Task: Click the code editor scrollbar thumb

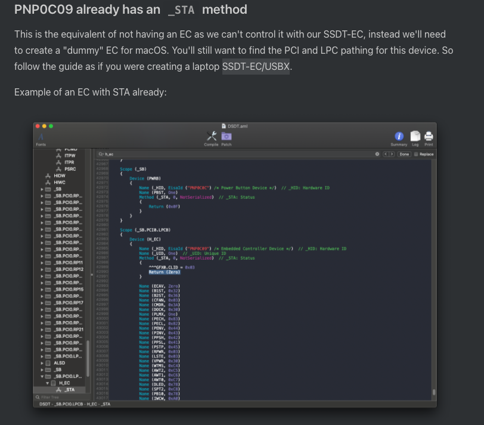Action: point(434,392)
